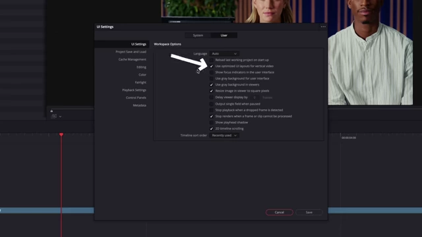Viewport: 422px width, 237px height.
Task: Click the Save button
Action: 309,212
